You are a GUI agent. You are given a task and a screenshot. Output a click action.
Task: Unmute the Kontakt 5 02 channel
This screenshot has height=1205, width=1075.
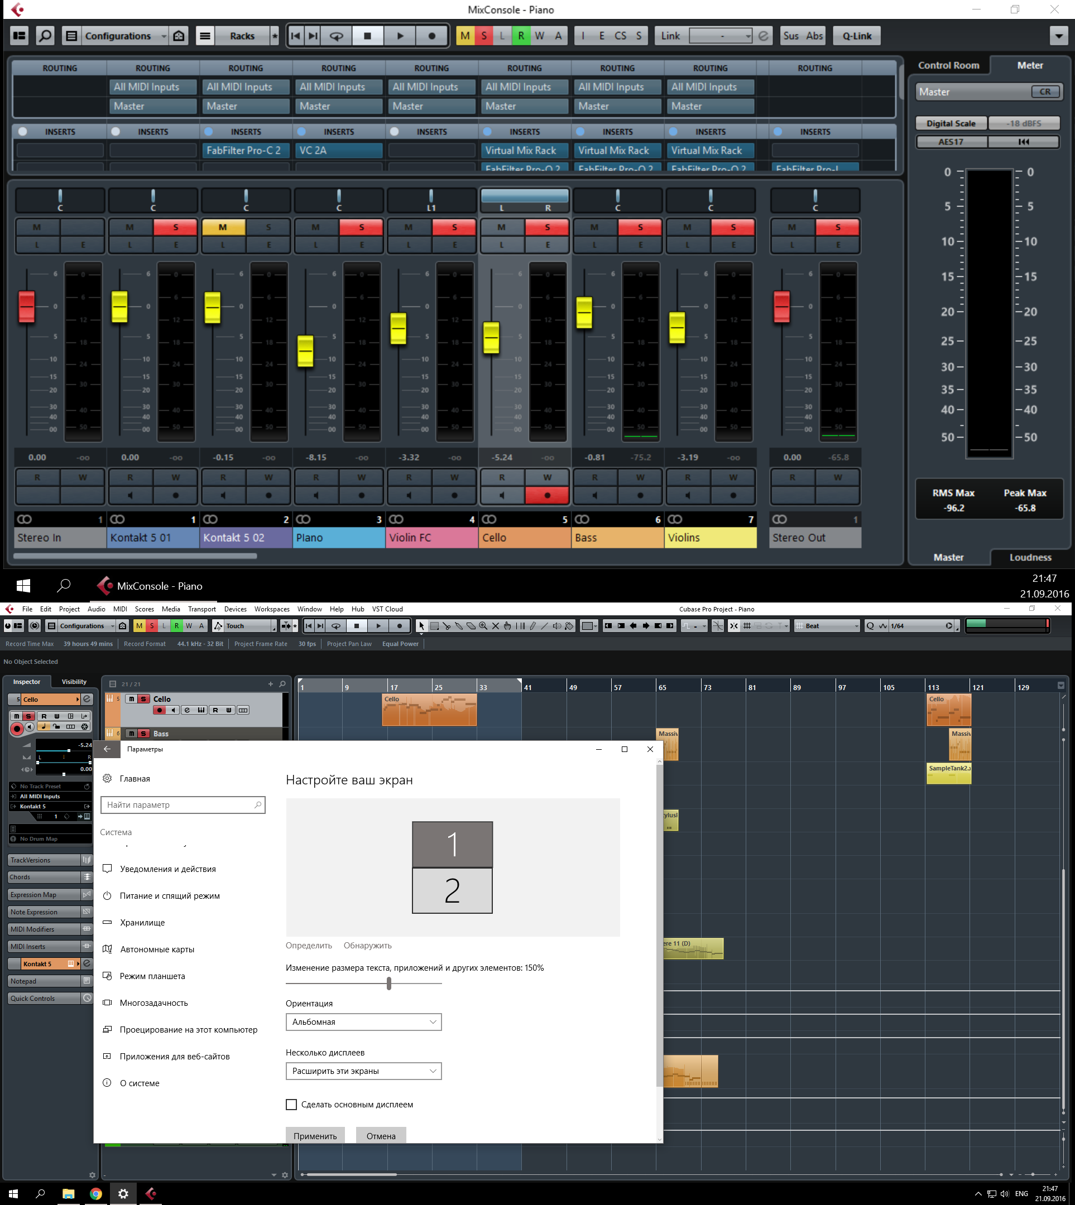[x=223, y=227]
